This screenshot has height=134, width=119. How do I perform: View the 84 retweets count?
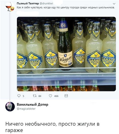[x=40, y=96]
